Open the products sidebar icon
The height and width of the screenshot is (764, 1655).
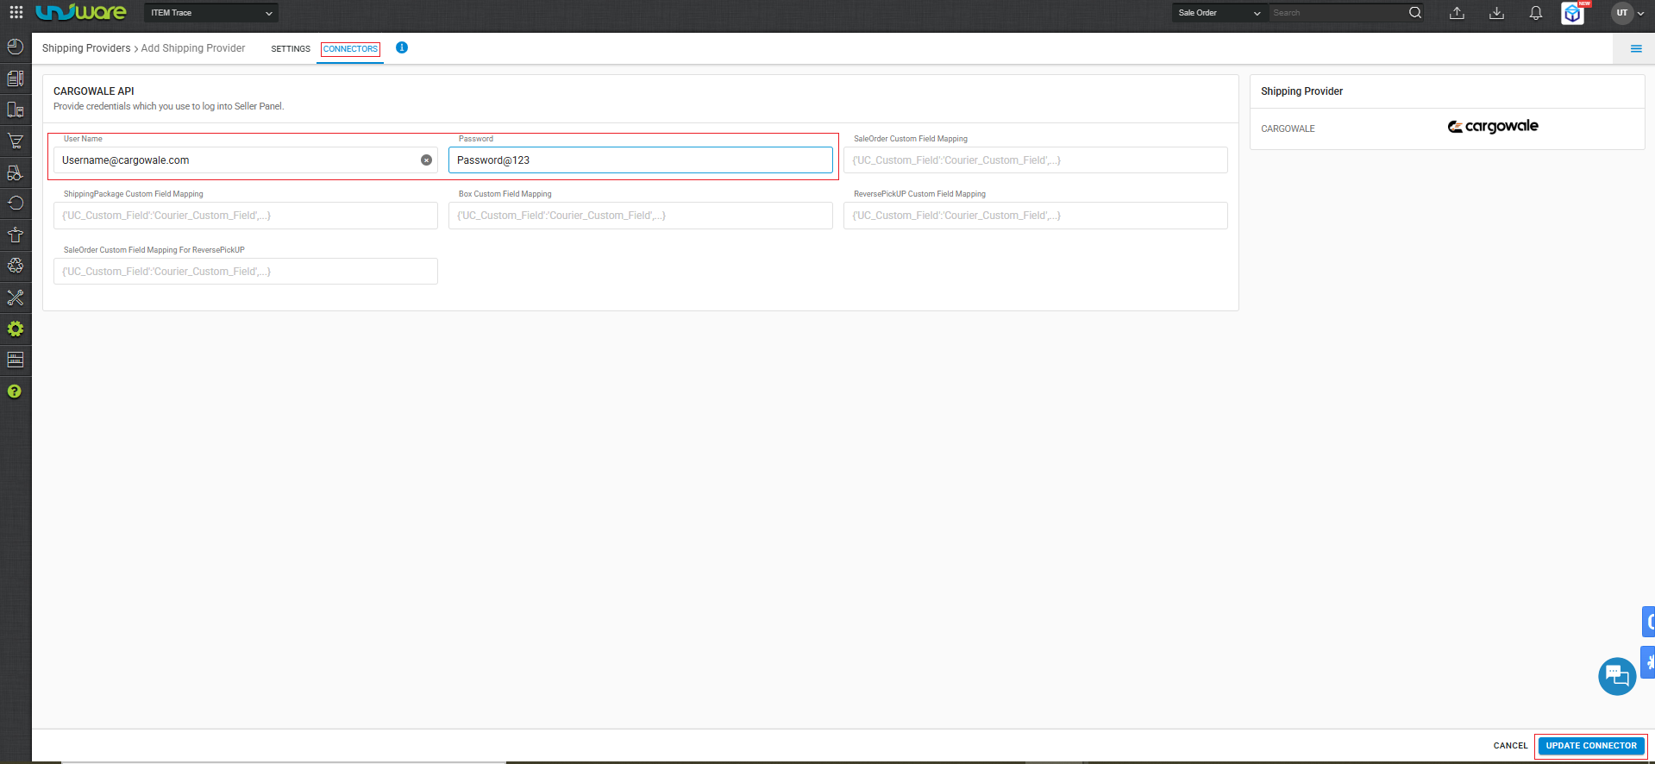16,110
